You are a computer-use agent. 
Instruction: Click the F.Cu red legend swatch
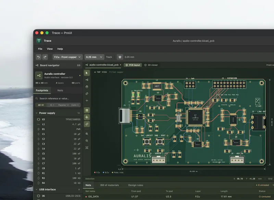(95, 172)
